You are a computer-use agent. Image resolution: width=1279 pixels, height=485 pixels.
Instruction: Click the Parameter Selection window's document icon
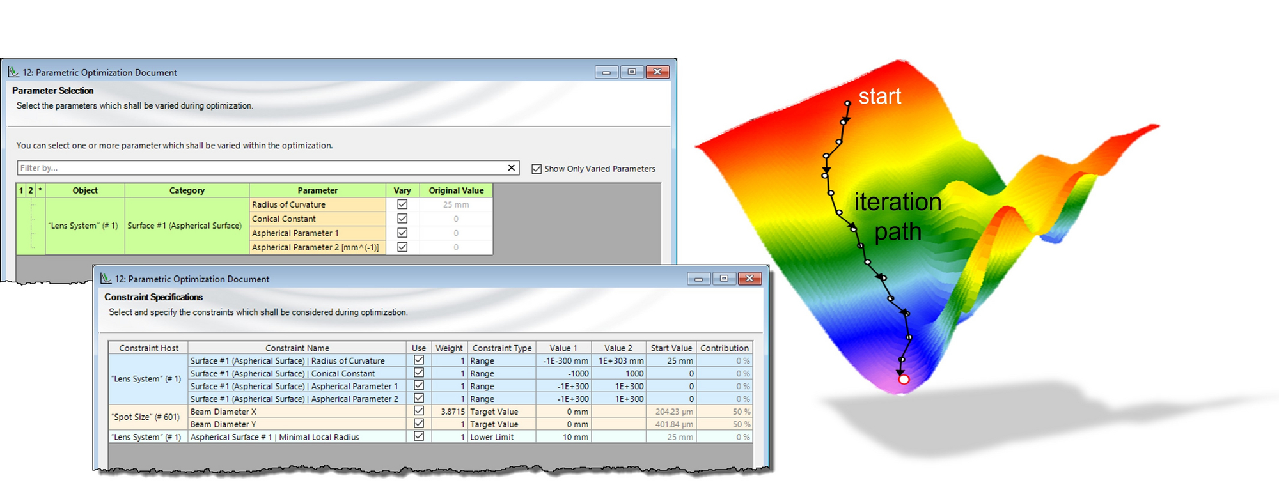13,72
